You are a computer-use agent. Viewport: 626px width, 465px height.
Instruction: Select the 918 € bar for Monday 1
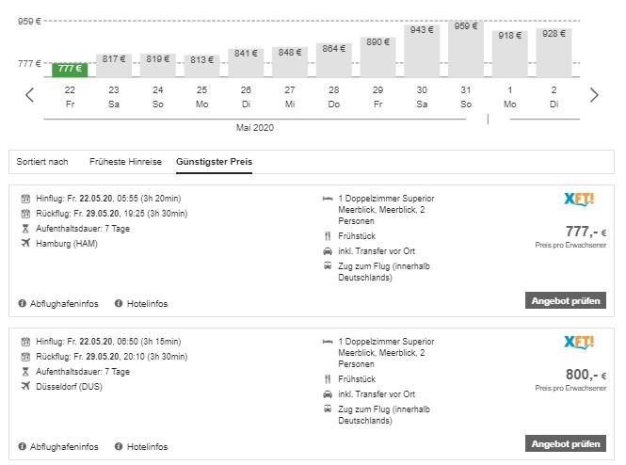point(510,53)
